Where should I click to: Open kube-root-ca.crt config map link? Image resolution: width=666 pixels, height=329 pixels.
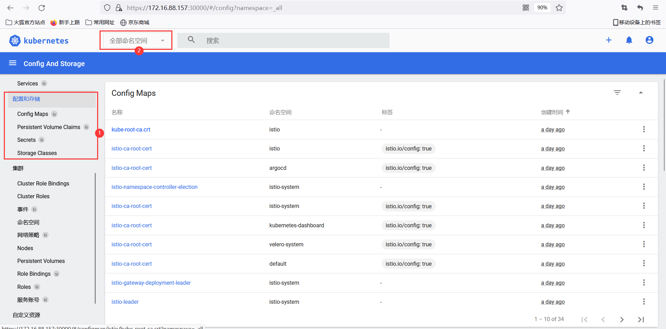click(131, 129)
